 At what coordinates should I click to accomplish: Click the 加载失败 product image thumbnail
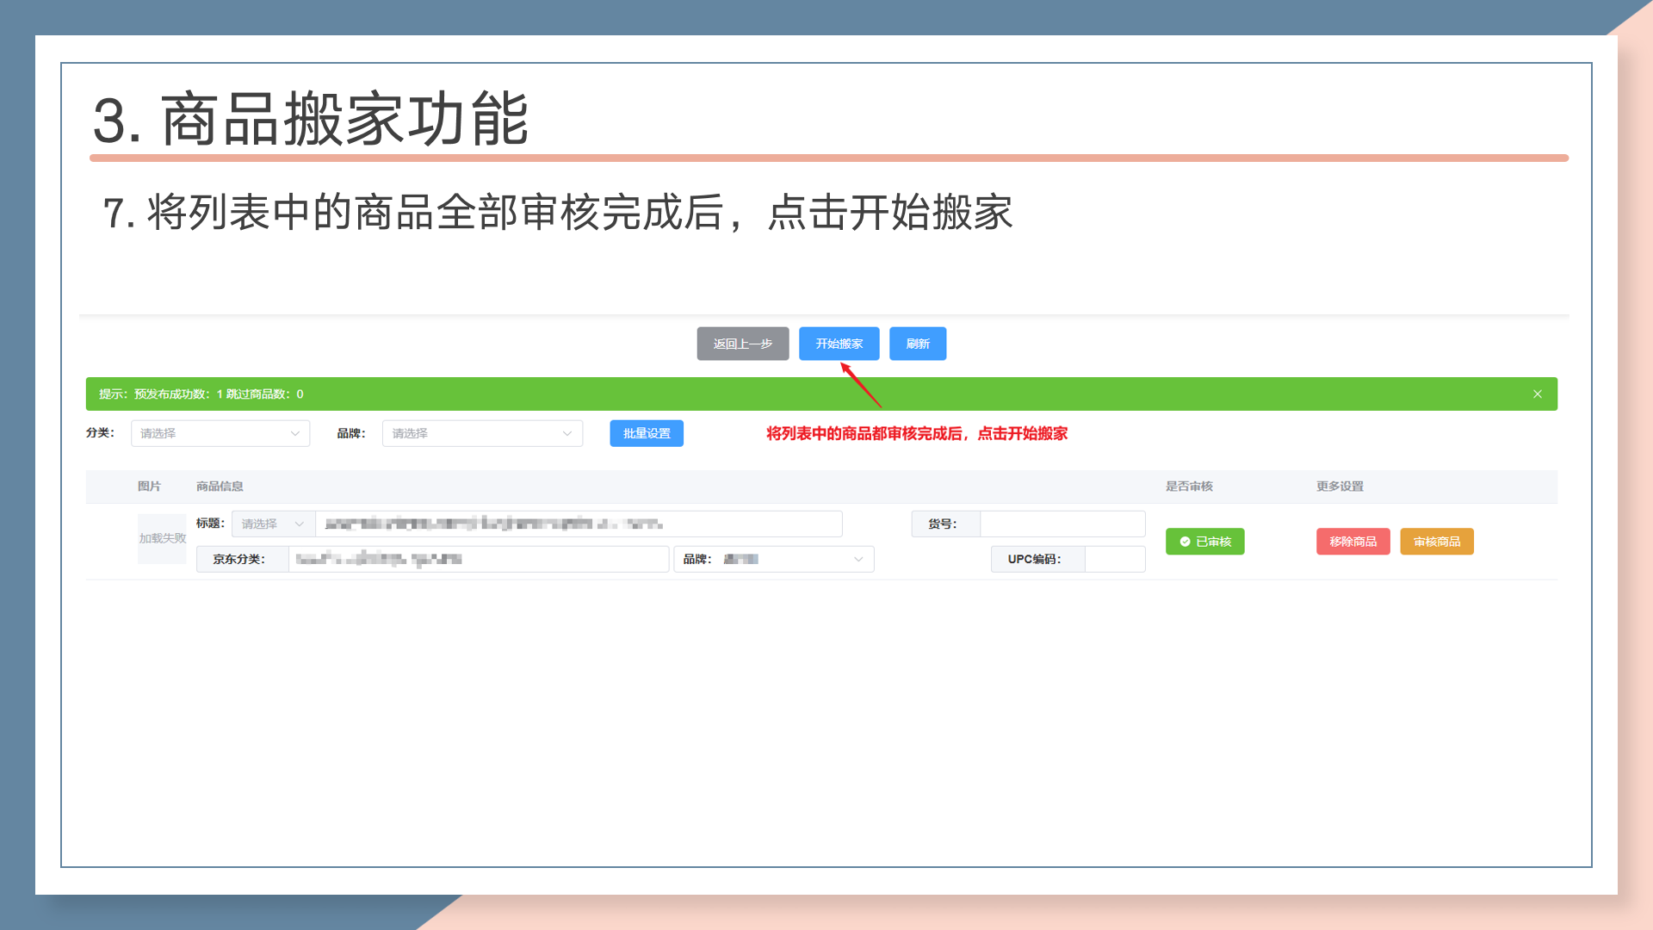162,538
